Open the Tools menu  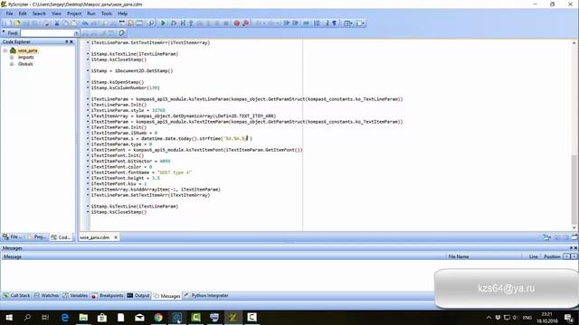pos(107,14)
